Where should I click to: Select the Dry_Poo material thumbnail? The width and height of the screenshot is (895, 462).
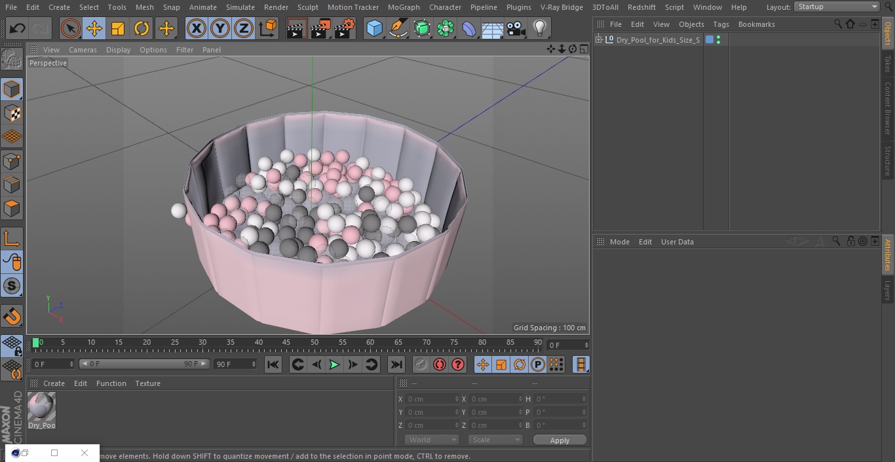coord(42,407)
